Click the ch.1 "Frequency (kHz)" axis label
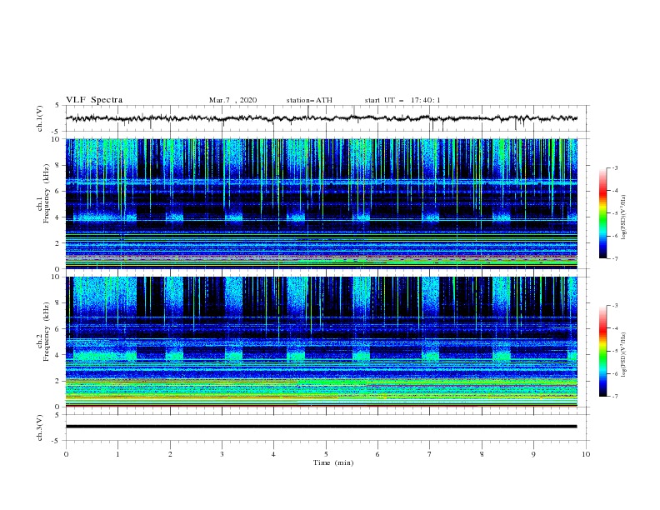 47,193
